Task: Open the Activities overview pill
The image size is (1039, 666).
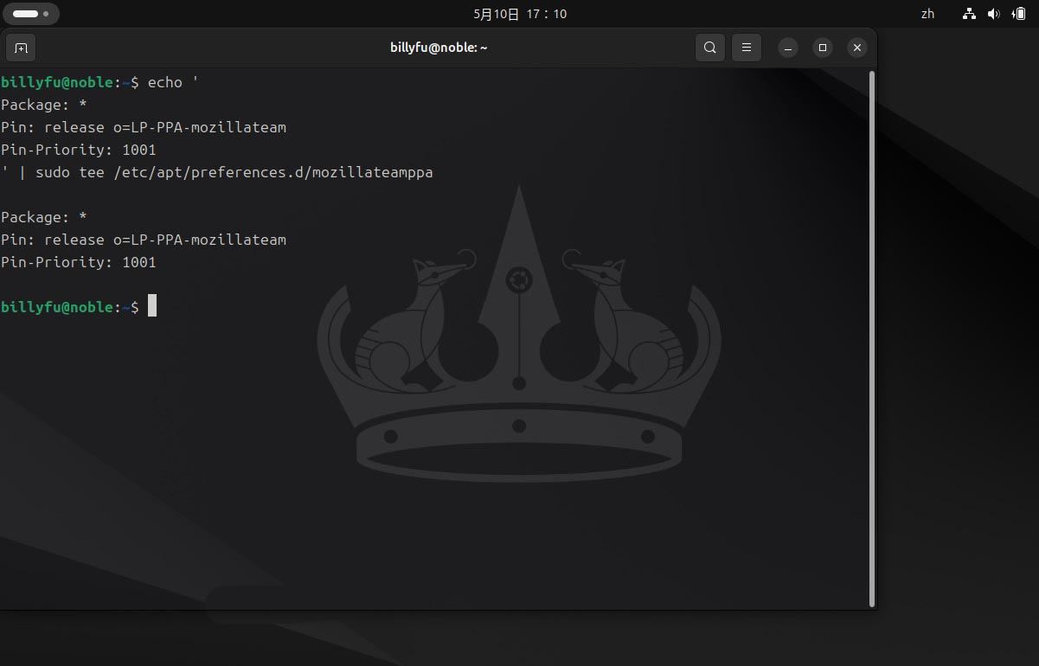Action: click(31, 14)
